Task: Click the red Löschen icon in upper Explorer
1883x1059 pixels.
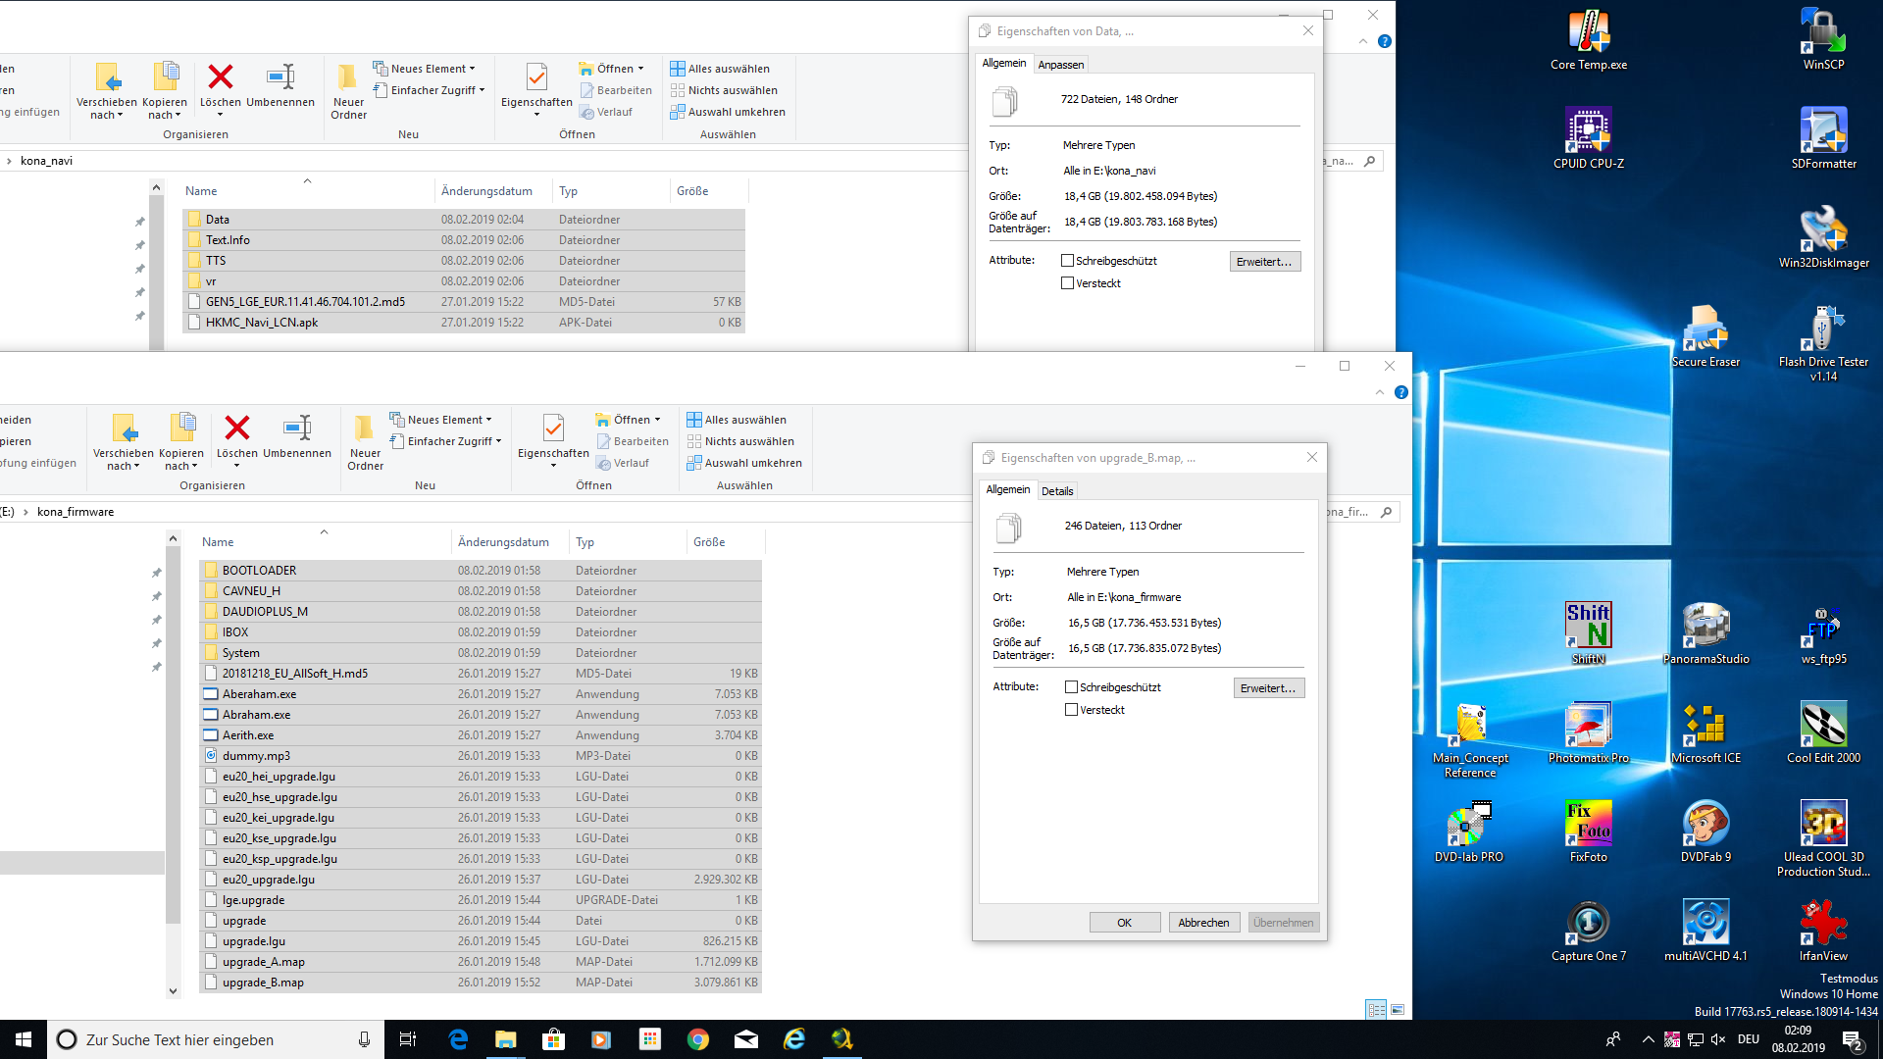Action: pos(221,78)
